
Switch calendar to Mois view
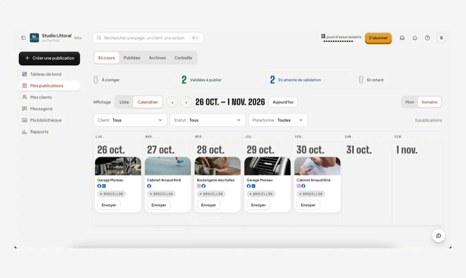pyautogui.click(x=409, y=102)
